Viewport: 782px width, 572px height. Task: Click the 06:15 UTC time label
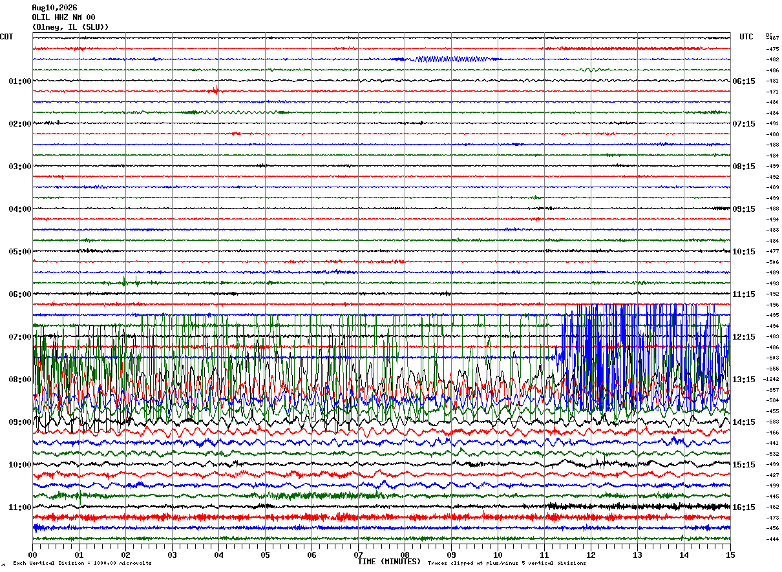744,81
